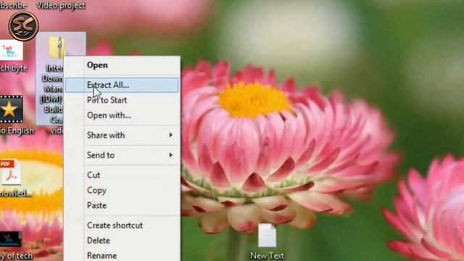Click the Share with submenu arrow
This screenshot has width=464, height=261.
pyautogui.click(x=171, y=135)
